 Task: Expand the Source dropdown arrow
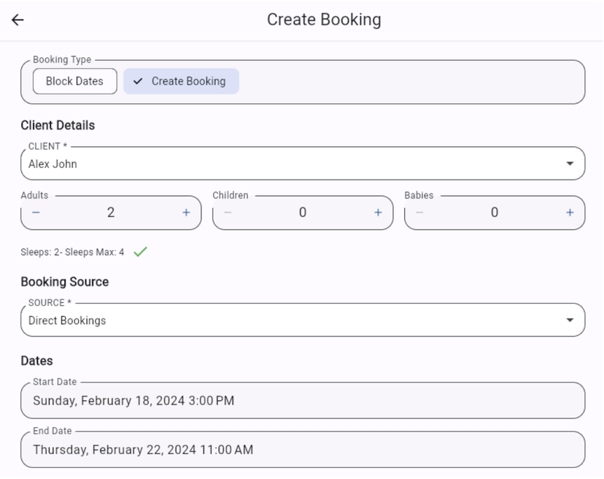pos(570,320)
